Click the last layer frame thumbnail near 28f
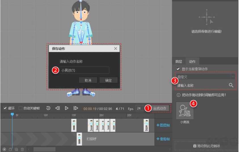The image size is (239, 152). (x=146, y=125)
